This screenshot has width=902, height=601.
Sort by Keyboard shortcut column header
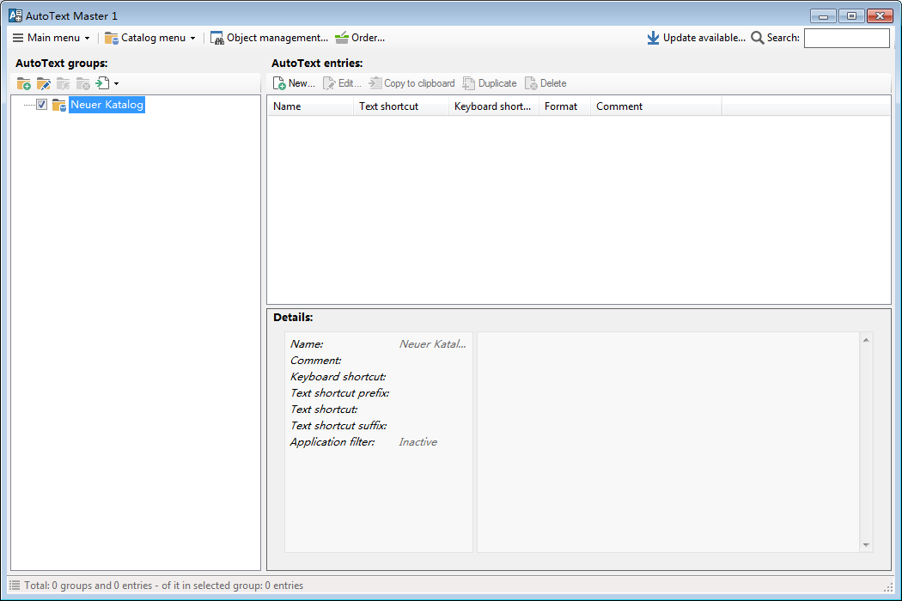pos(494,106)
